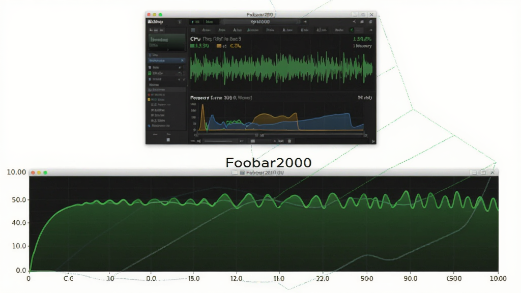The width and height of the screenshot is (521, 293).
Task: Select the highlighted blue row in the sidebar
Action: pyautogui.click(x=166, y=61)
